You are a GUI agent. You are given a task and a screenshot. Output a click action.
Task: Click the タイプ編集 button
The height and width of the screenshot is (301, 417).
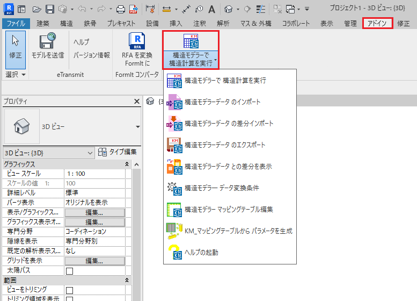pos(118,153)
